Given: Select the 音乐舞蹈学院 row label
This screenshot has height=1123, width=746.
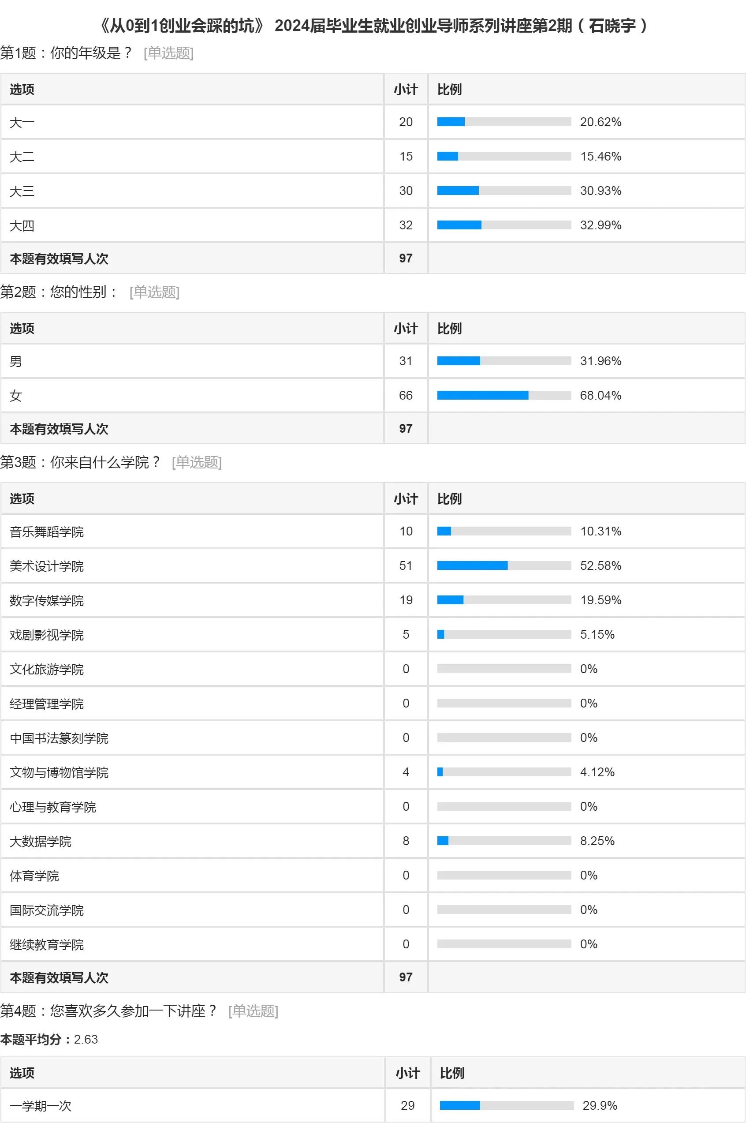Looking at the screenshot, I should [47, 532].
